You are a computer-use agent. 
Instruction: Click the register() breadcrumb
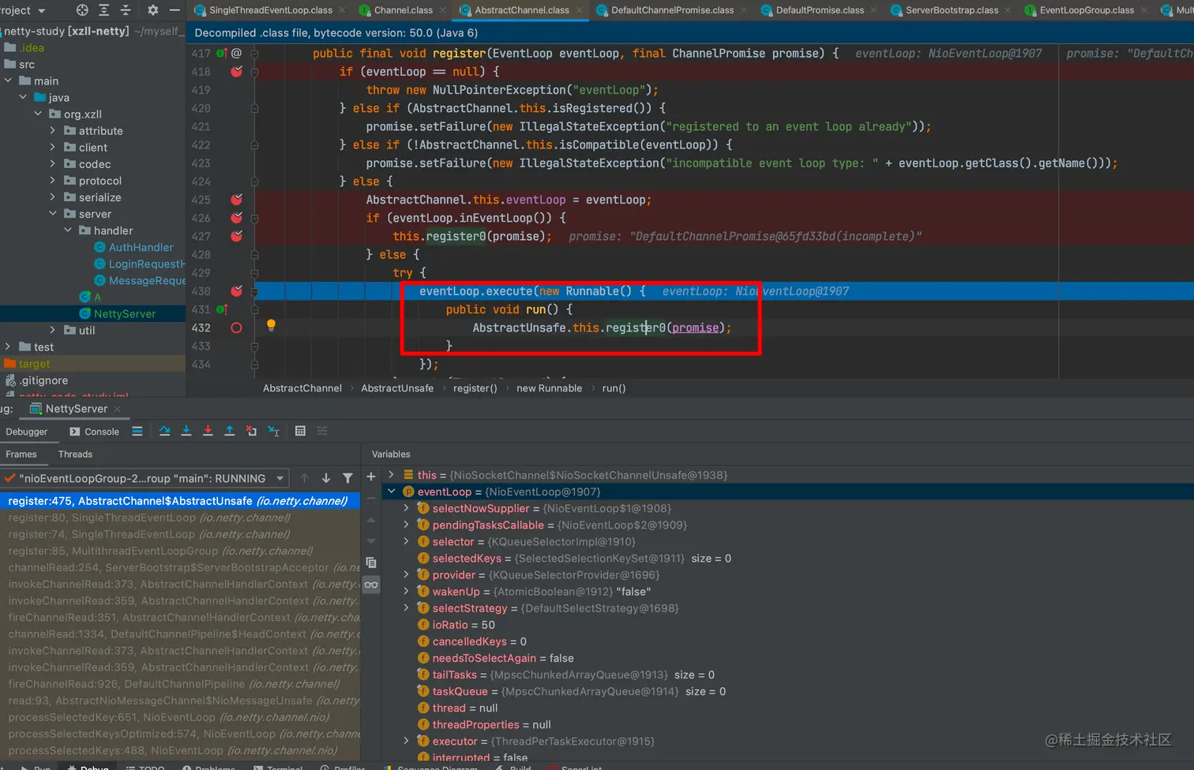pyautogui.click(x=475, y=388)
